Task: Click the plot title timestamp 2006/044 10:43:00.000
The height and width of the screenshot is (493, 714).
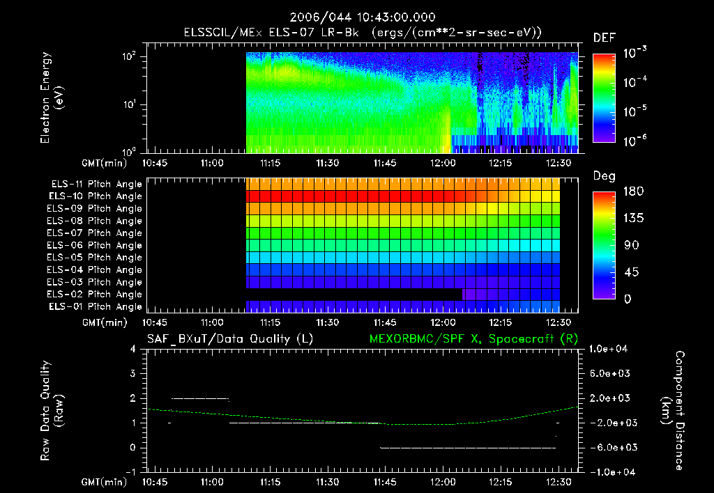Action: (363, 17)
